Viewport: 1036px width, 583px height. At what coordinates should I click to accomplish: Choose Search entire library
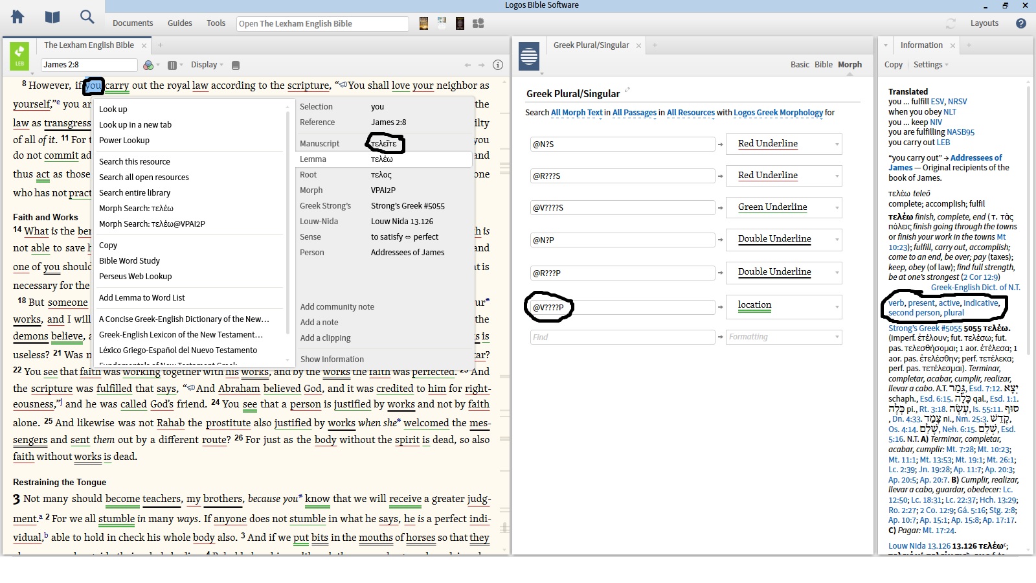coord(135,193)
